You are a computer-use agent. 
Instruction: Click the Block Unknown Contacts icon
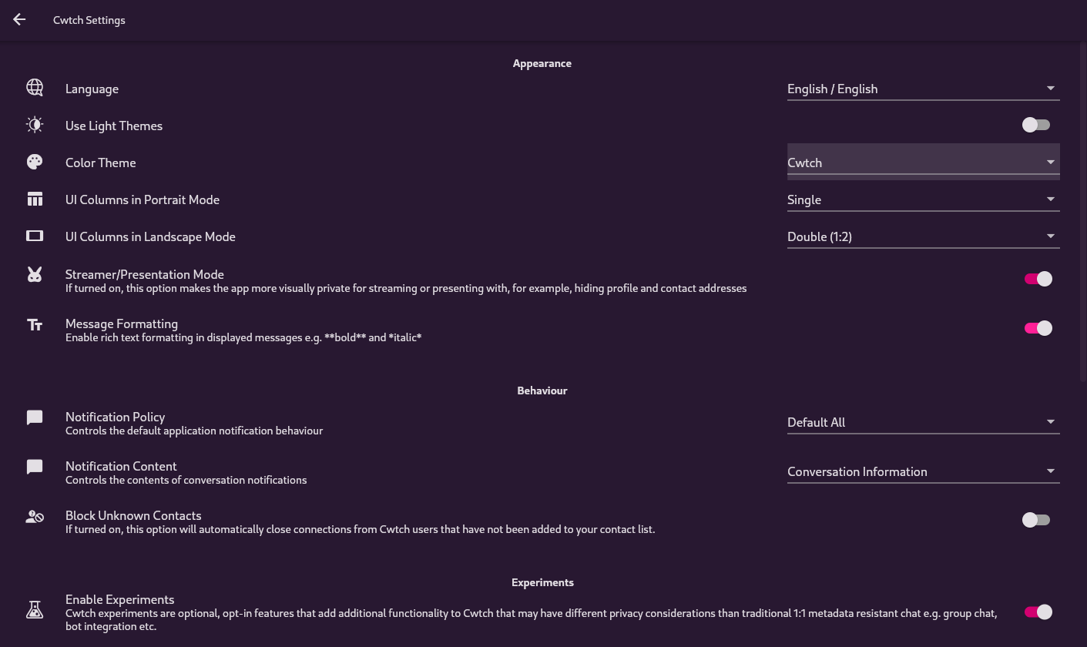35,517
